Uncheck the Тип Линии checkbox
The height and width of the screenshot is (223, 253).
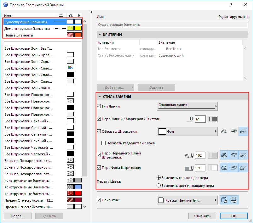point(99,106)
